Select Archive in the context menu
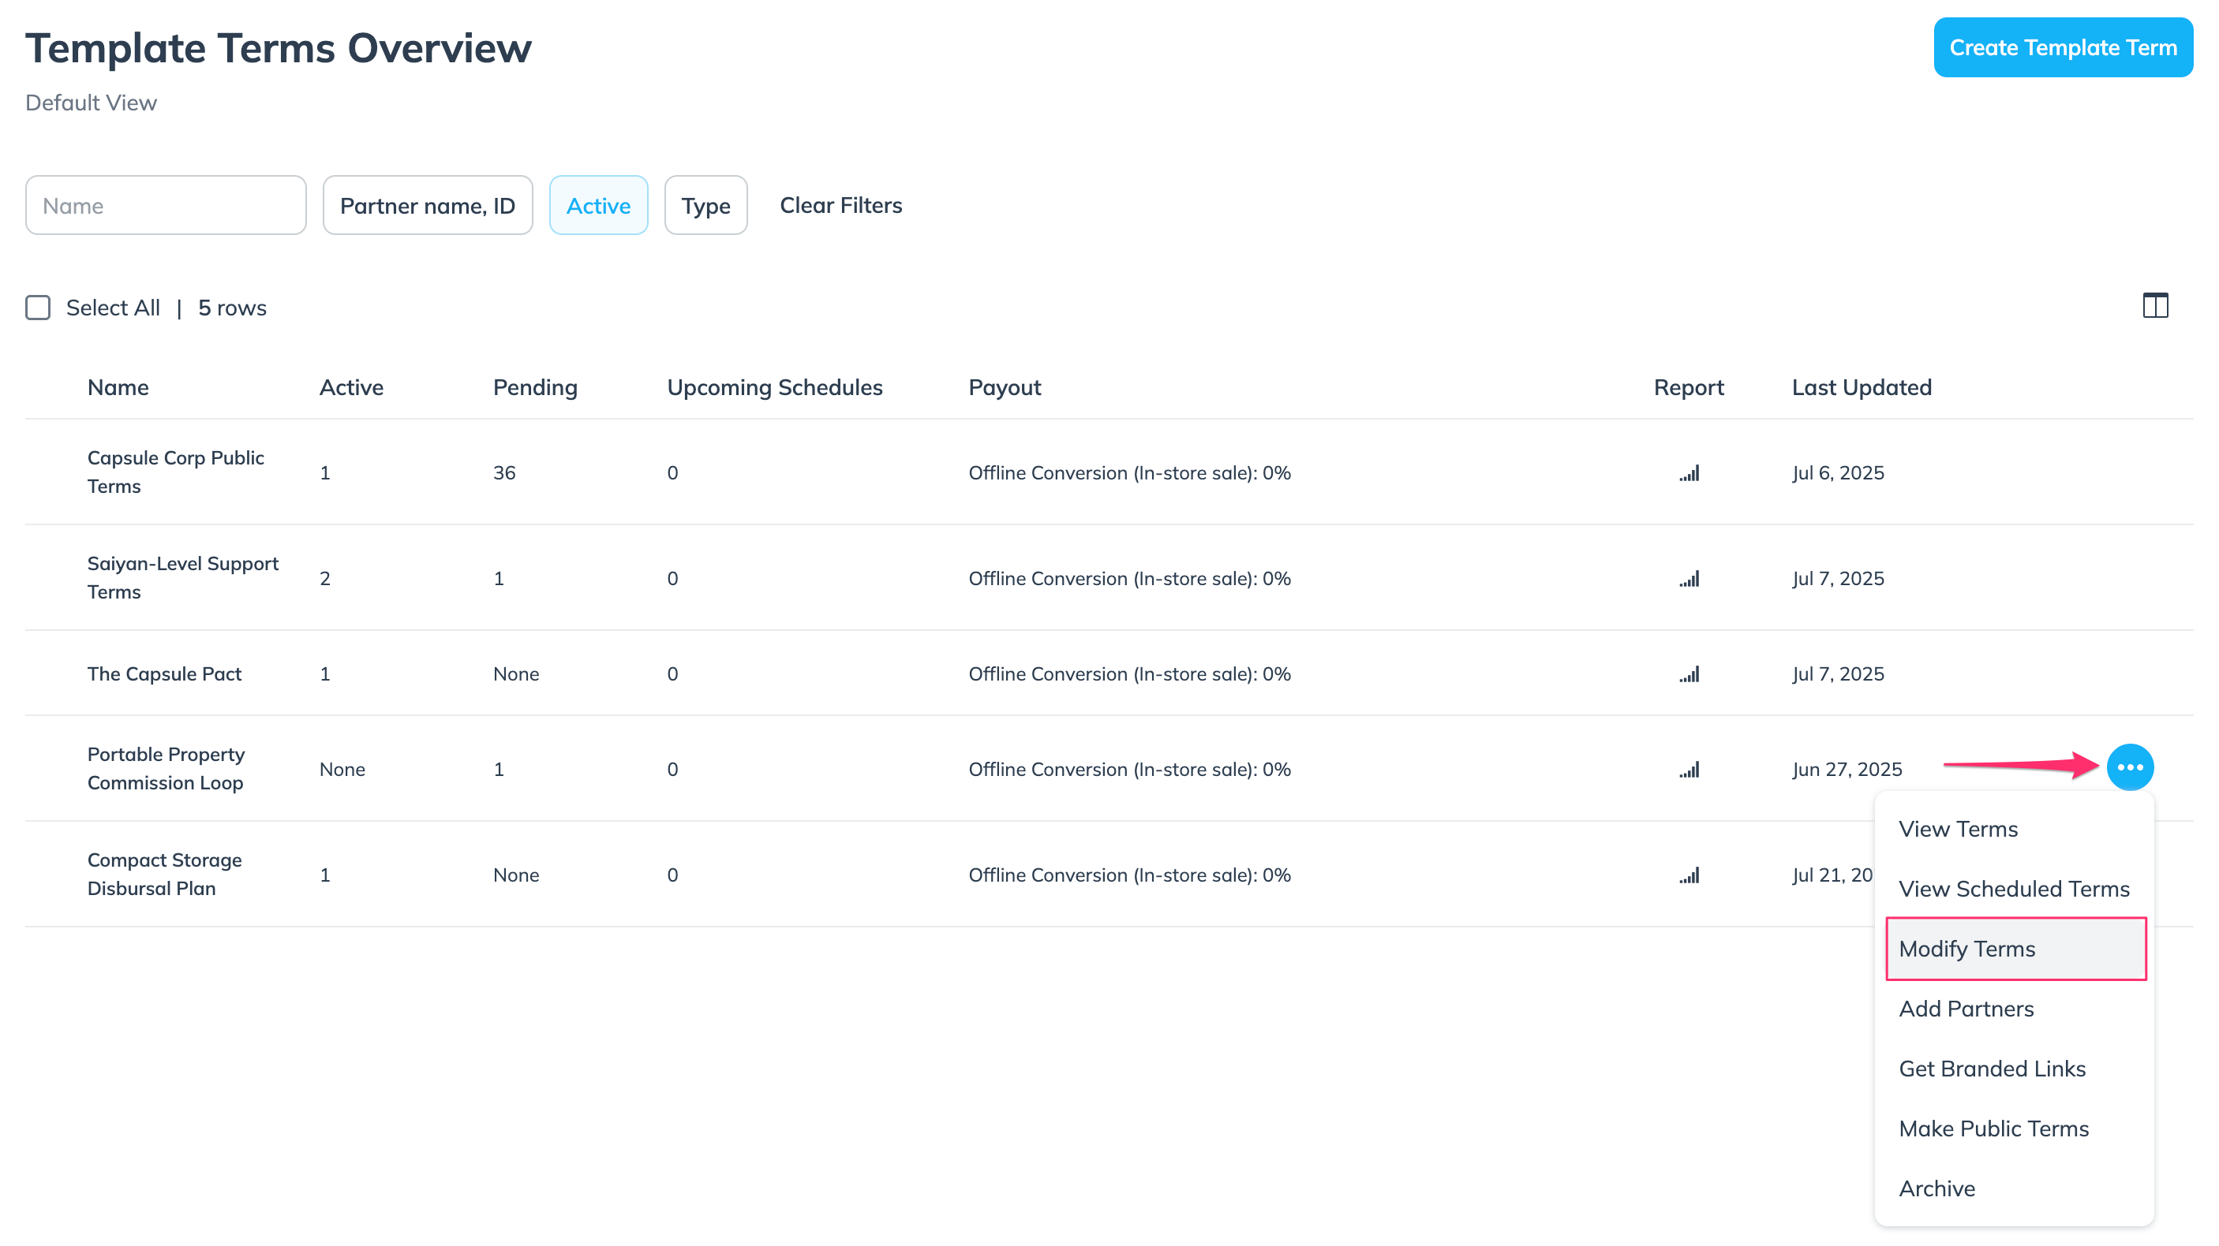Screen dimensions: 2219x1246 tap(1936, 1188)
